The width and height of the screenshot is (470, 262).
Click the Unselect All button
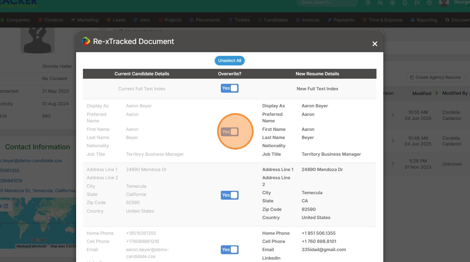tap(230, 61)
